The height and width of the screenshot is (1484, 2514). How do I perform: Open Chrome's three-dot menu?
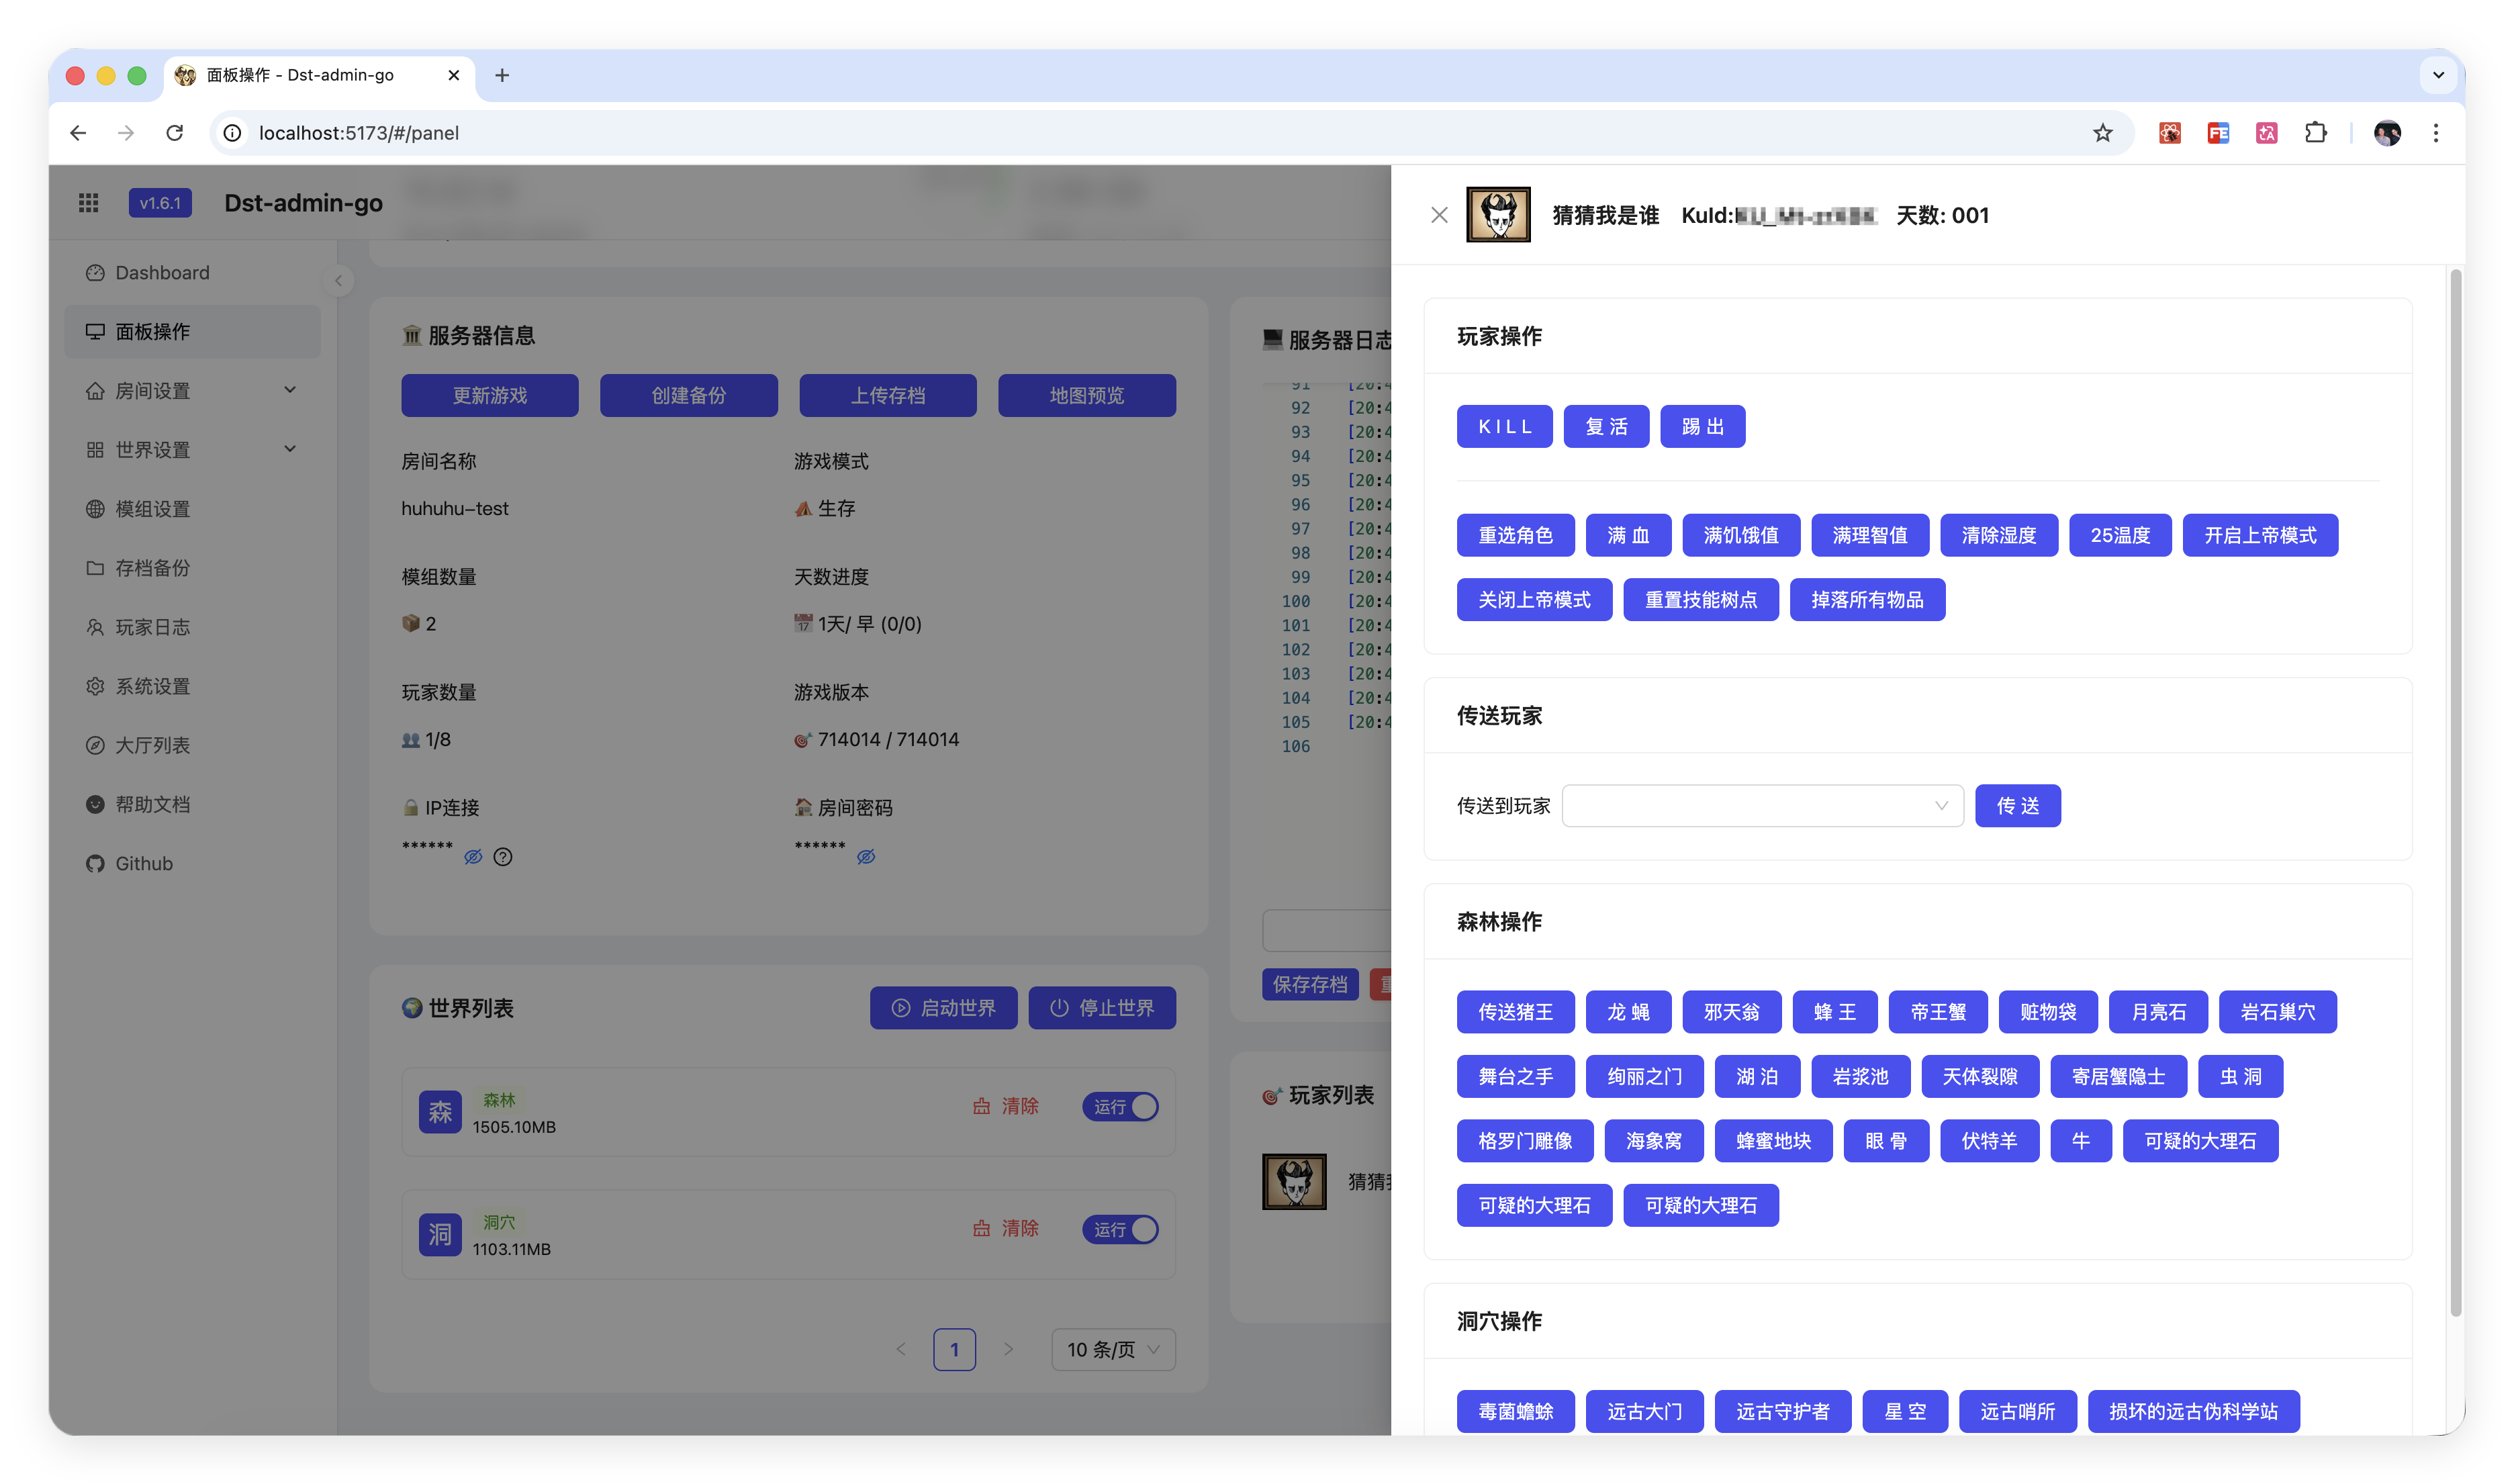[2436, 133]
